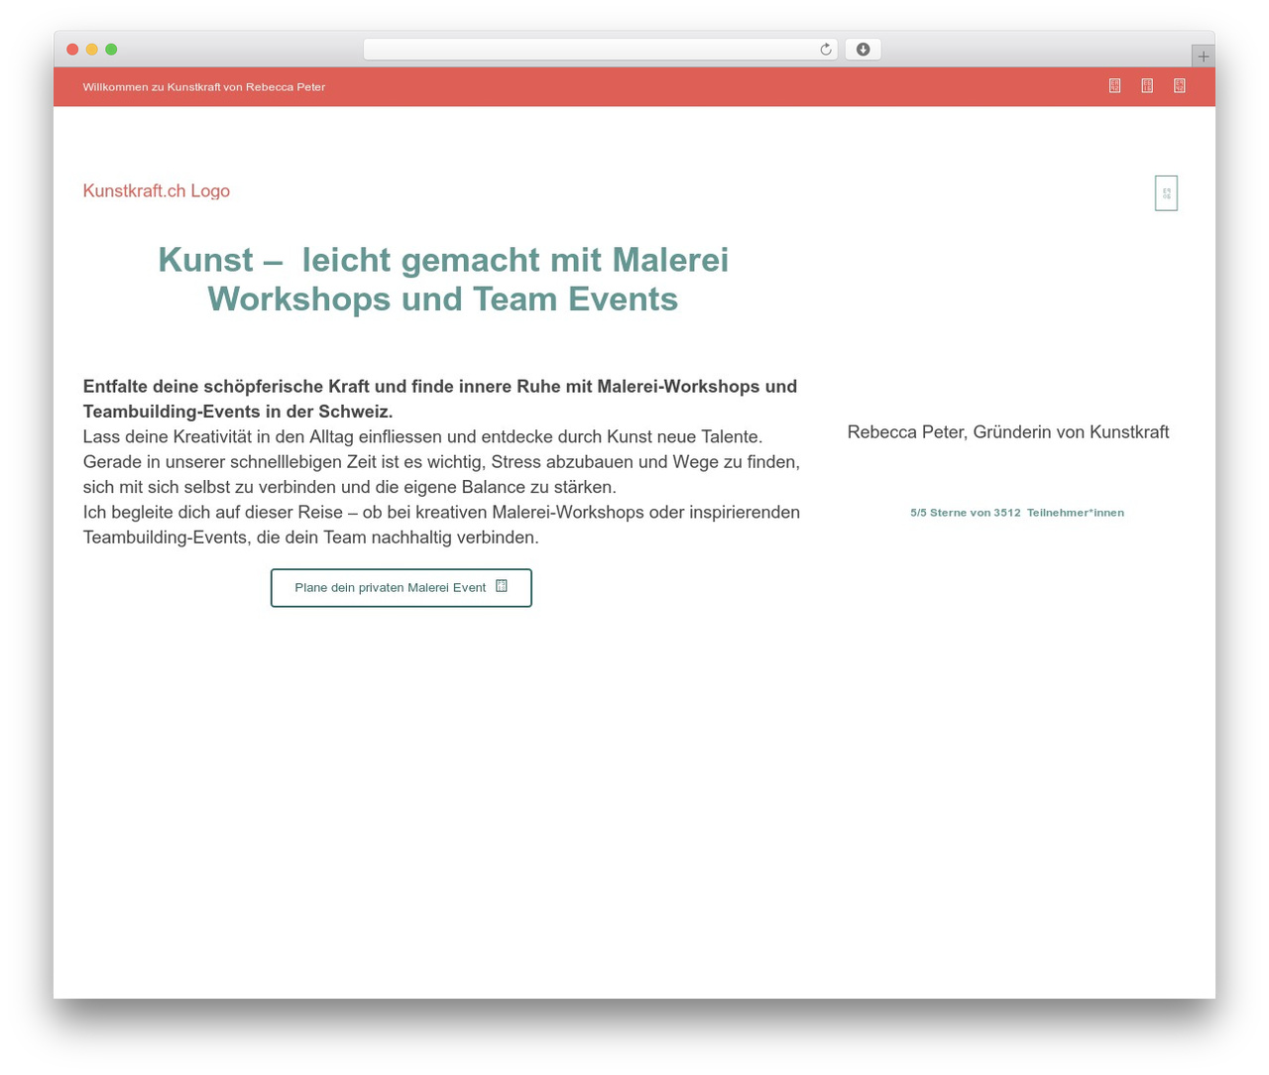
Task: Click the first of three red-bar icons
Action: [x=1114, y=86]
